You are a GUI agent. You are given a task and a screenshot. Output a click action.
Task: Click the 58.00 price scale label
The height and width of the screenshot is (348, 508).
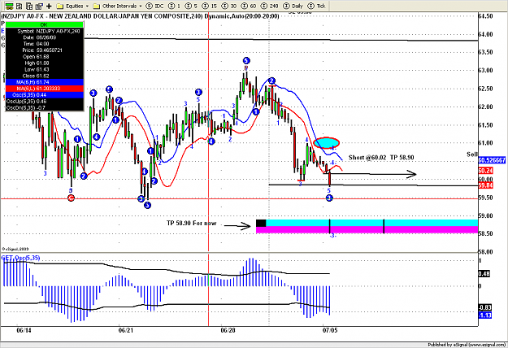(x=486, y=252)
